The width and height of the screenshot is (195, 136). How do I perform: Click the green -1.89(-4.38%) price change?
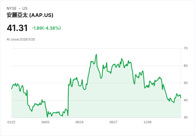point(46,28)
